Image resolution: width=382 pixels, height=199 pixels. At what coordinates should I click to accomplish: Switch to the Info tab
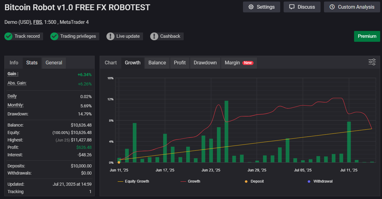14,63
